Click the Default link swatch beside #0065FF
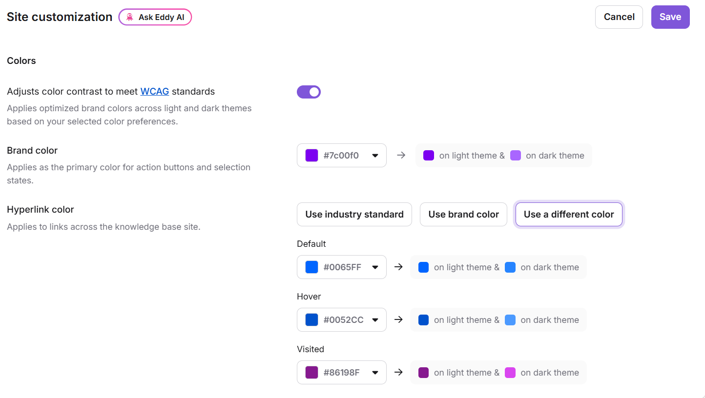Screen dimensions: 705x398 click(311, 267)
